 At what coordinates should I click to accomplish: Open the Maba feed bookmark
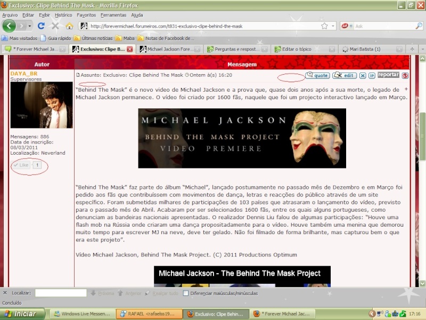(x=125, y=38)
